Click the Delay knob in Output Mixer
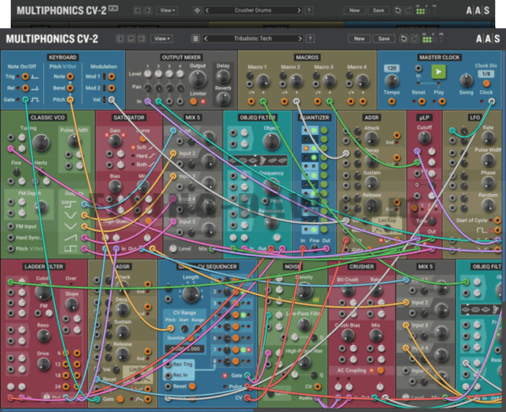Screen dimensions: 506x412 click(223, 77)
